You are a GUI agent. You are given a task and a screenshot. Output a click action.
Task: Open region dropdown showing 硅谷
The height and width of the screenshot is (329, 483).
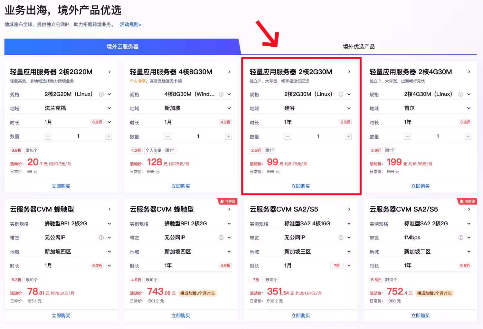tap(317, 108)
